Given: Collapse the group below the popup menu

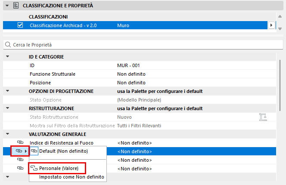Looking at the screenshot, I should pyautogui.click(x=7, y=177).
